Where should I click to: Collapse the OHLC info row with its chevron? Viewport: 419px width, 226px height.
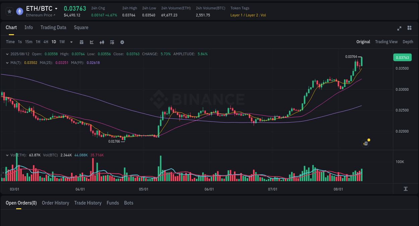coord(7,54)
